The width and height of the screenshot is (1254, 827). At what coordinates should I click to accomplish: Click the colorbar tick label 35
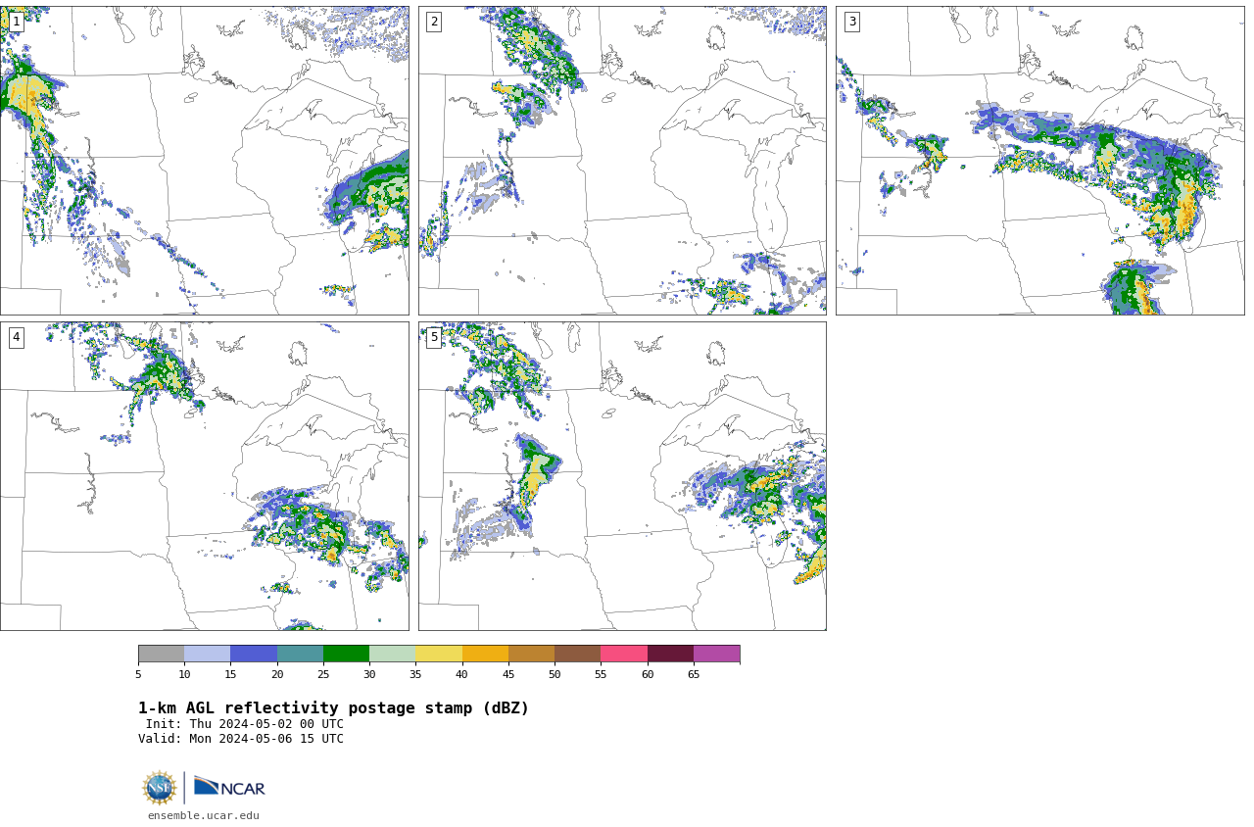click(x=415, y=674)
